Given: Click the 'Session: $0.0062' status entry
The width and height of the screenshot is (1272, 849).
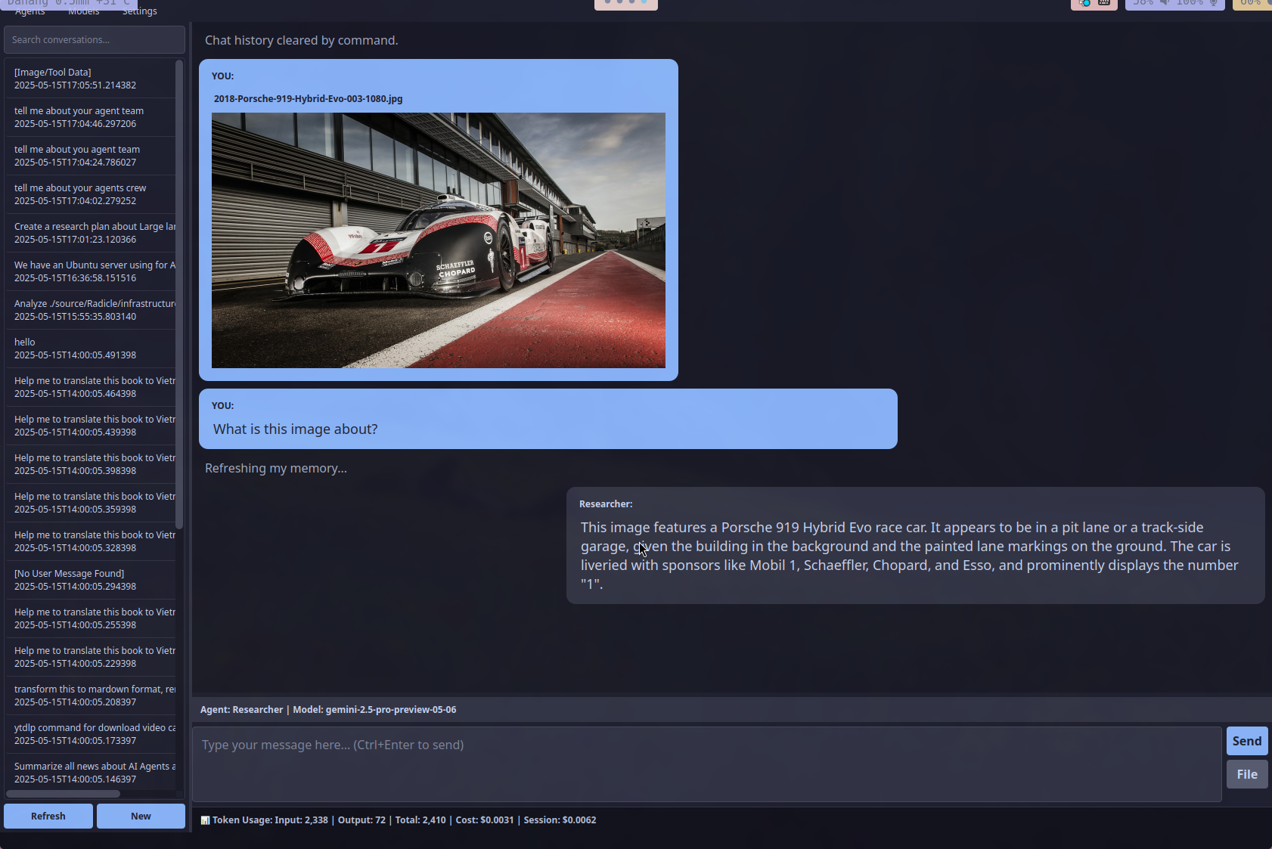Looking at the screenshot, I should pyautogui.click(x=560, y=820).
